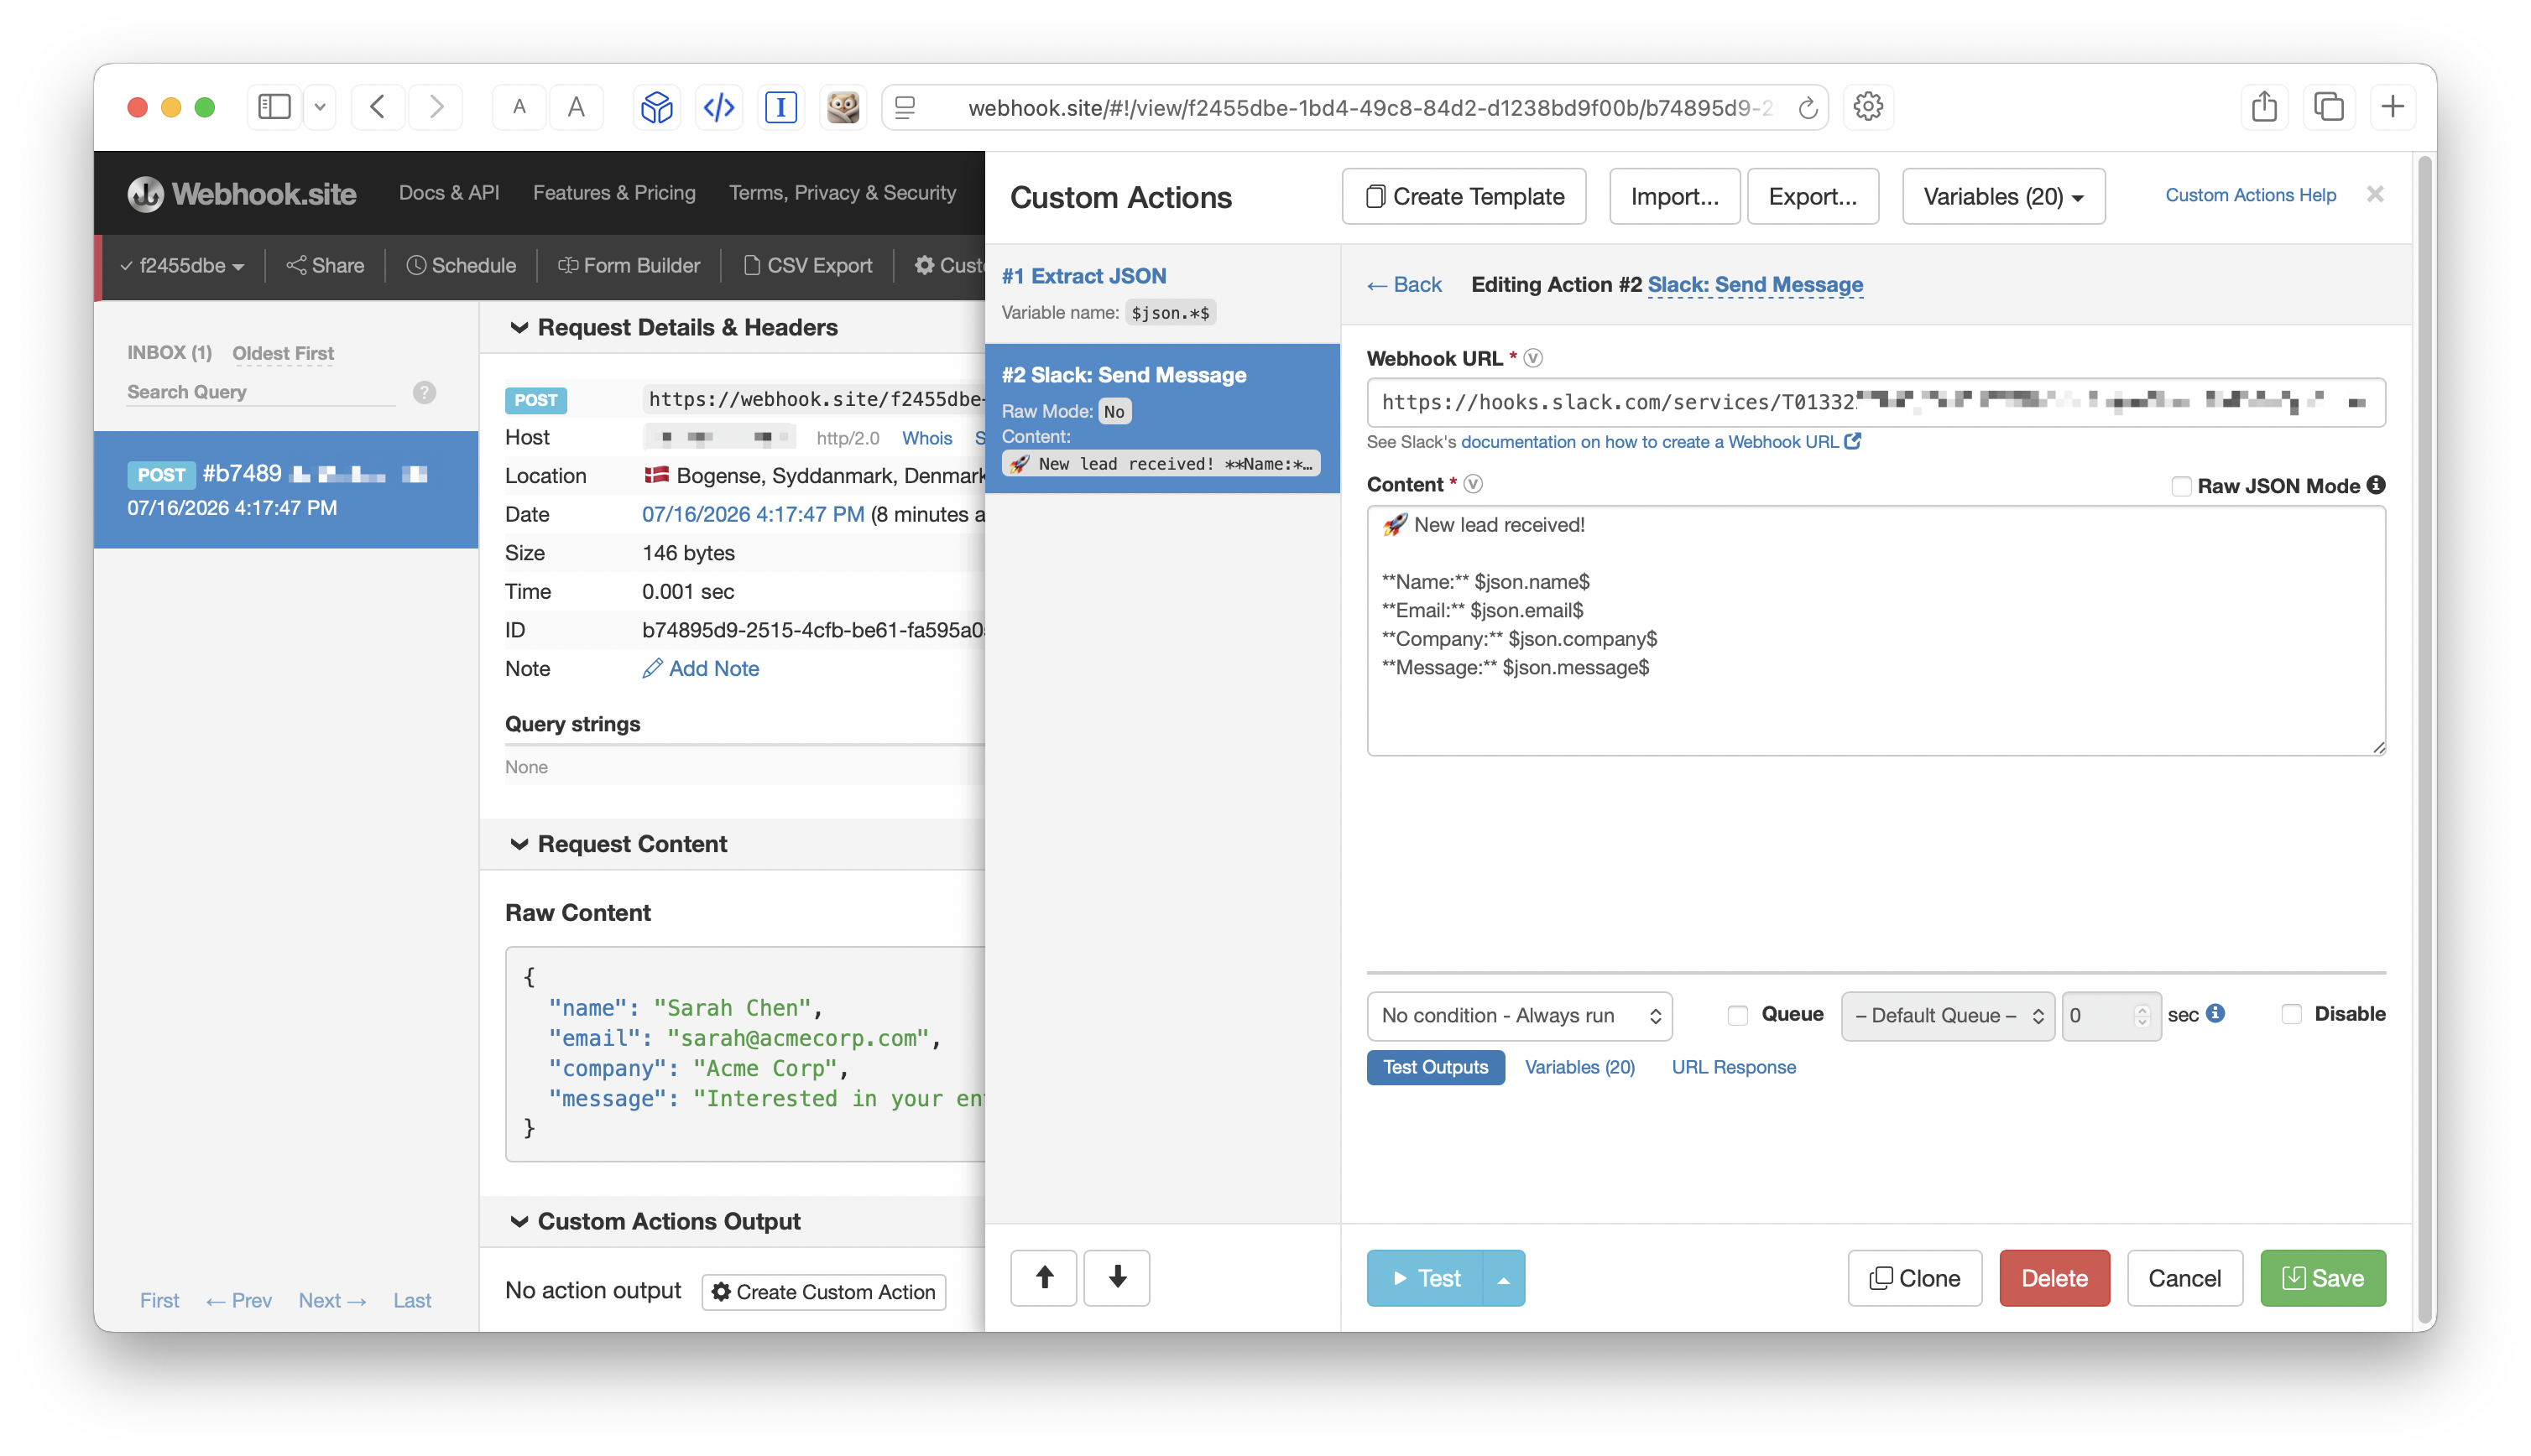2531x1456 pixels.
Task: Show the tab overview icon
Action: coord(2328,107)
